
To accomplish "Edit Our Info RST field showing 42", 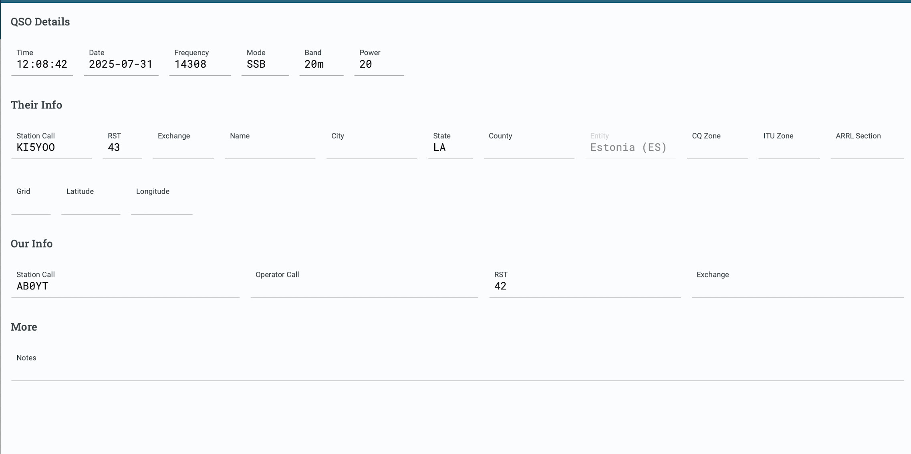I will (585, 283).
